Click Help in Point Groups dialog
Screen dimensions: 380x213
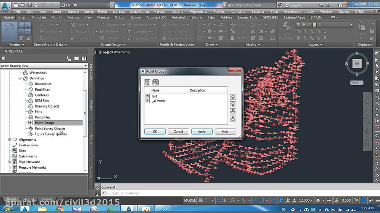[225, 132]
